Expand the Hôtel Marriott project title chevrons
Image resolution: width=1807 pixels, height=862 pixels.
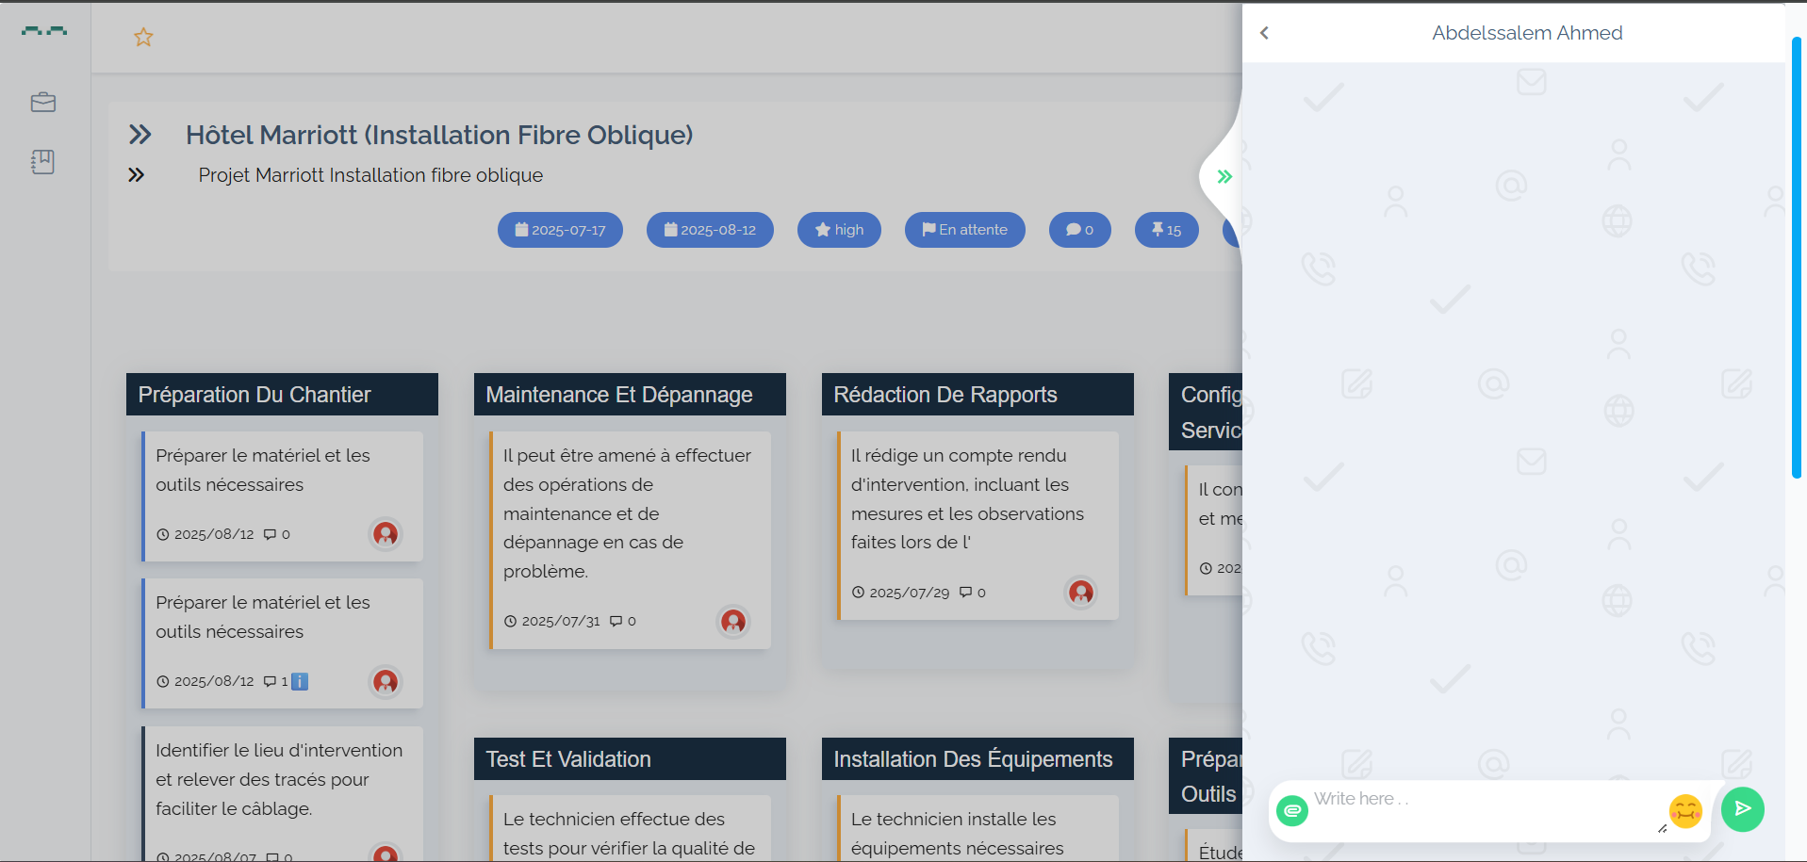tap(140, 135)
